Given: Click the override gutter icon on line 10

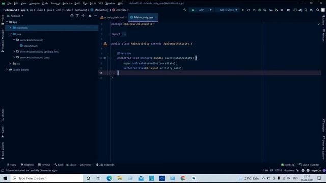Looking at the screenshot, I should click(x=105, y=58).
